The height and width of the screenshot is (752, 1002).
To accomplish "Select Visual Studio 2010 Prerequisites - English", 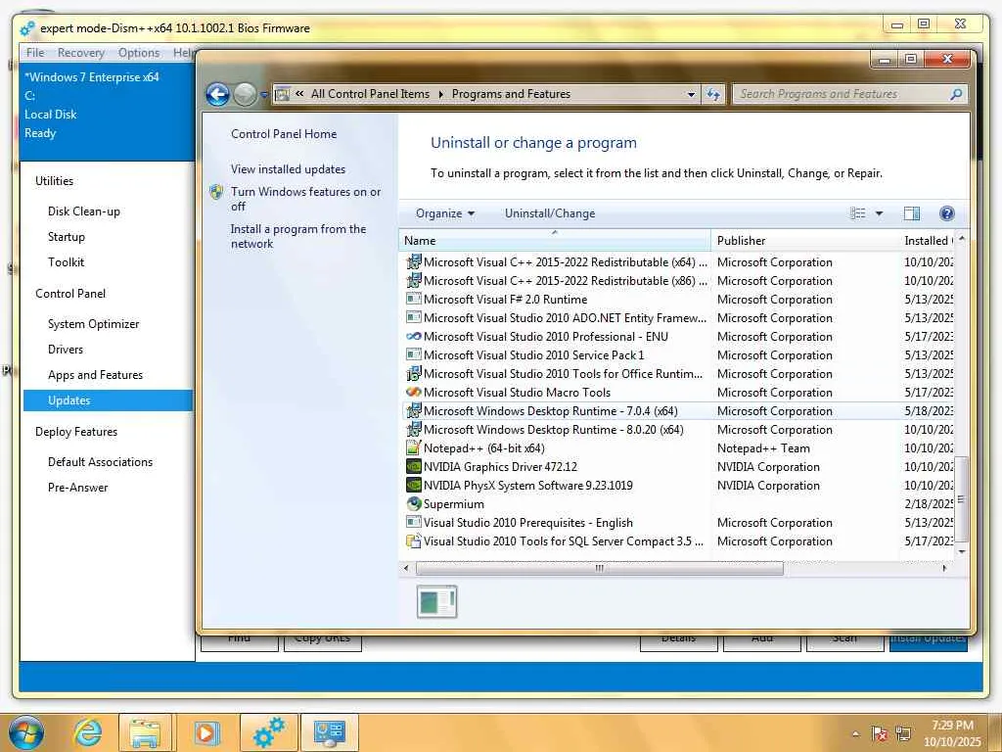I will pyautogui.click(x=679, y=523).
